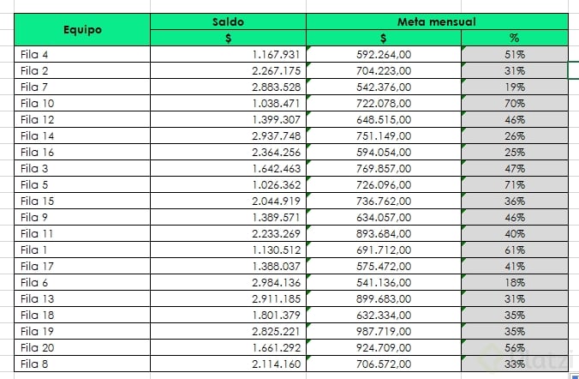Click the 18% percentage cell
The width and height of the screenshot is (579, 379).
point(514,282)
